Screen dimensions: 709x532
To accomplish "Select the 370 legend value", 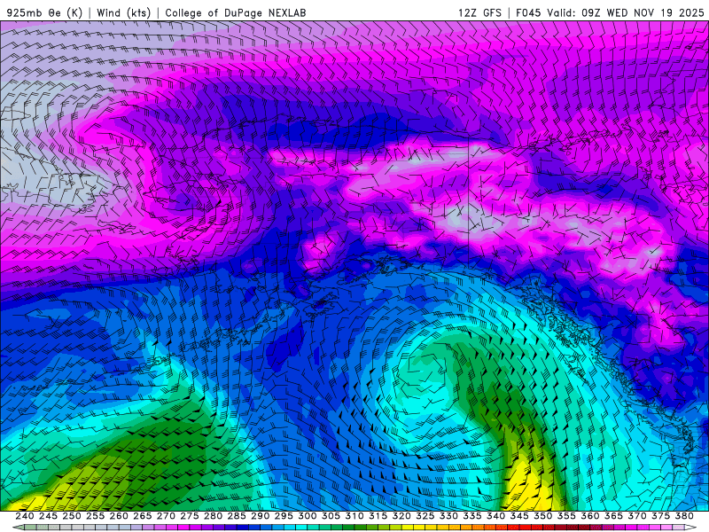I will [x=636, y=516].
